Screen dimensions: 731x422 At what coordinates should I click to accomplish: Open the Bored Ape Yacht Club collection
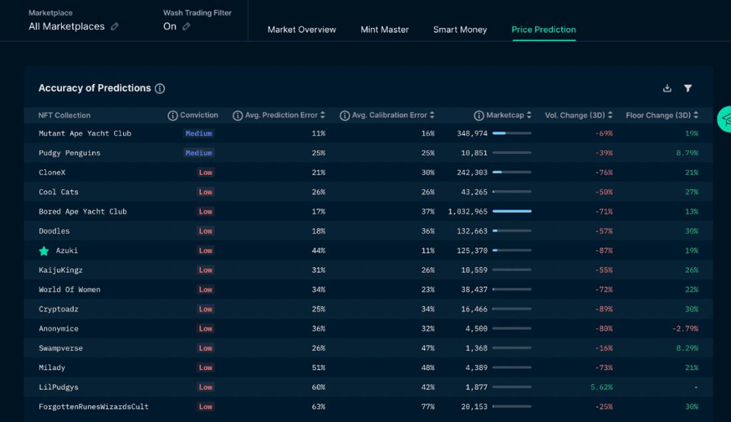(x=82, y=212)
